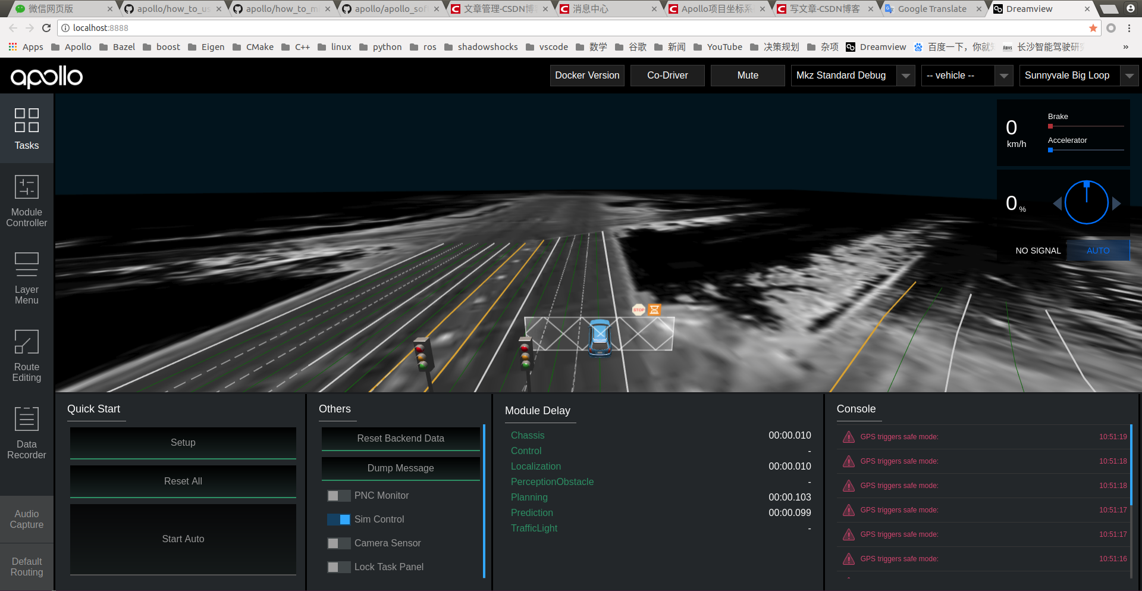Open the vehicle selection dropdown
Image resolution: width=1142 pixels, height=591 pixels.
click(1004, 76)
